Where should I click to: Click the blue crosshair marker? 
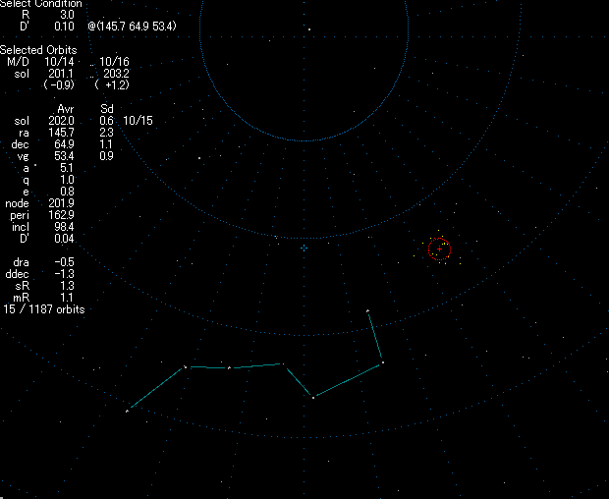(304, 248)
